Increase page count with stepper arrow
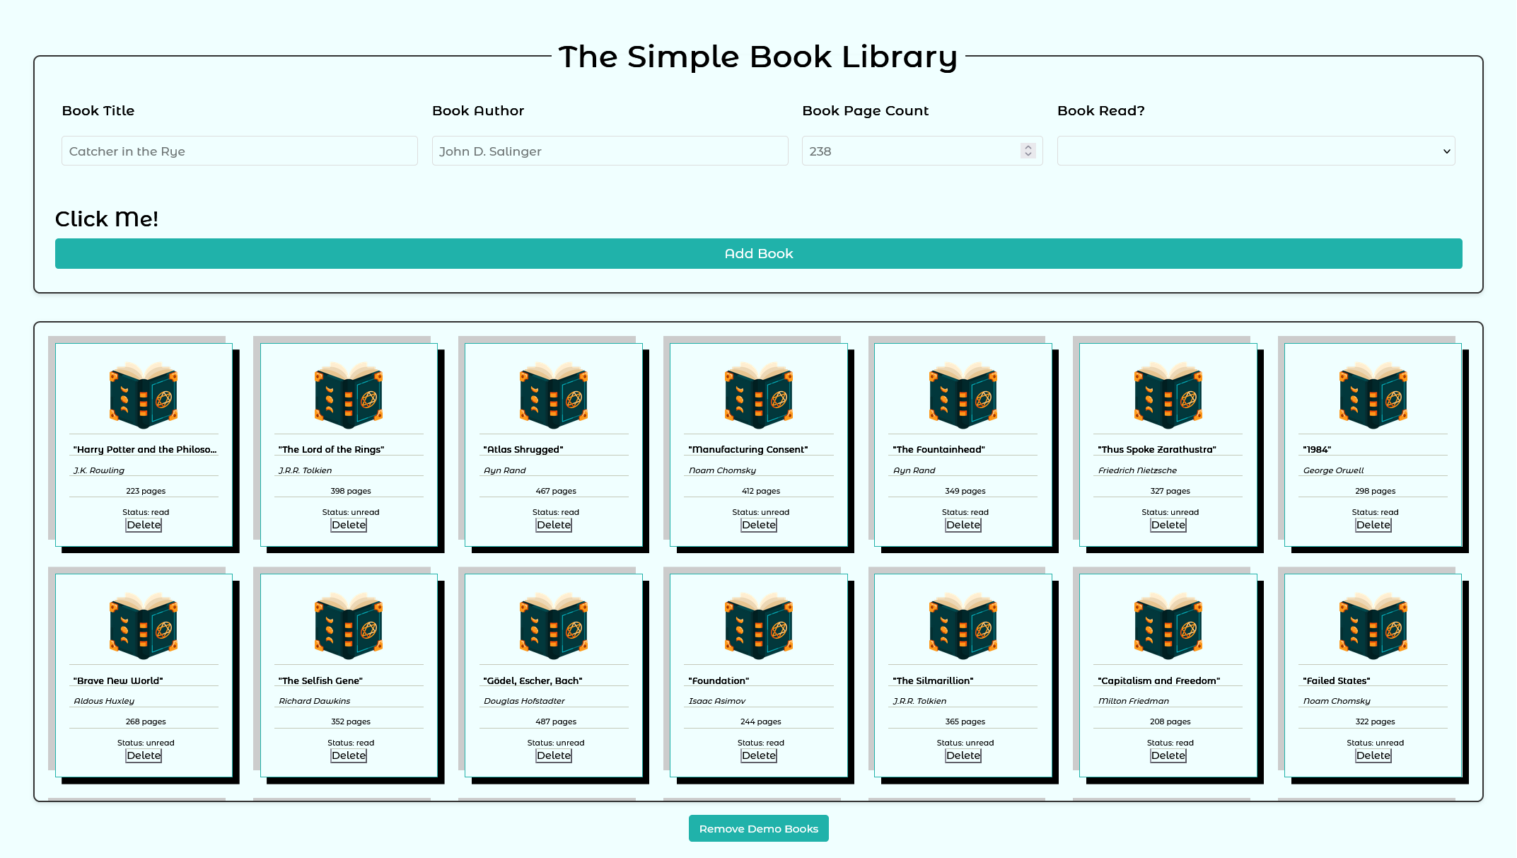This screenshot has height=858, width=1517. pos(1028,147)
